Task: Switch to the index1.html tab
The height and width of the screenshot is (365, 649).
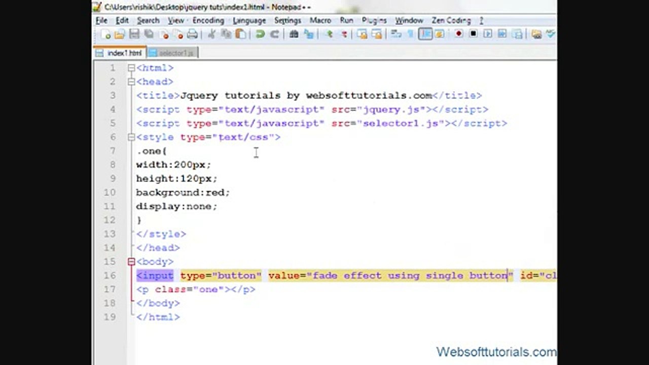Action: click(x=120, y=53)
